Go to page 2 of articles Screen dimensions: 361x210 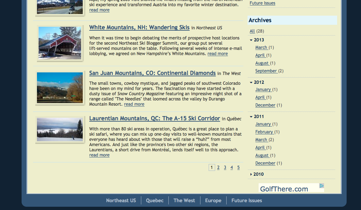[218, 168]
